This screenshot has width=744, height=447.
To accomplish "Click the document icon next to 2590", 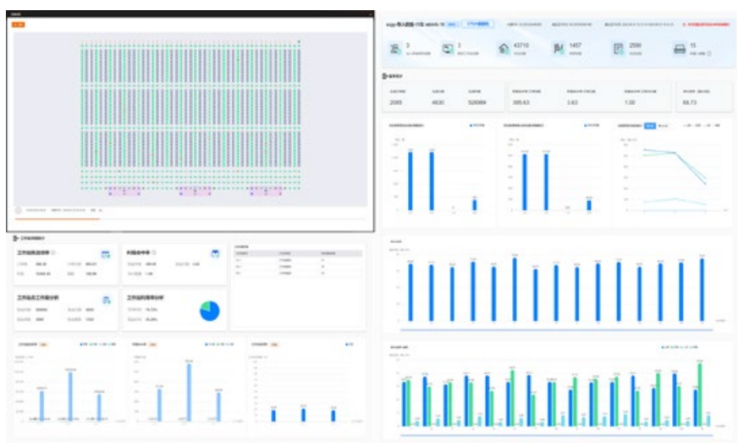I will [x=618, y=49].
